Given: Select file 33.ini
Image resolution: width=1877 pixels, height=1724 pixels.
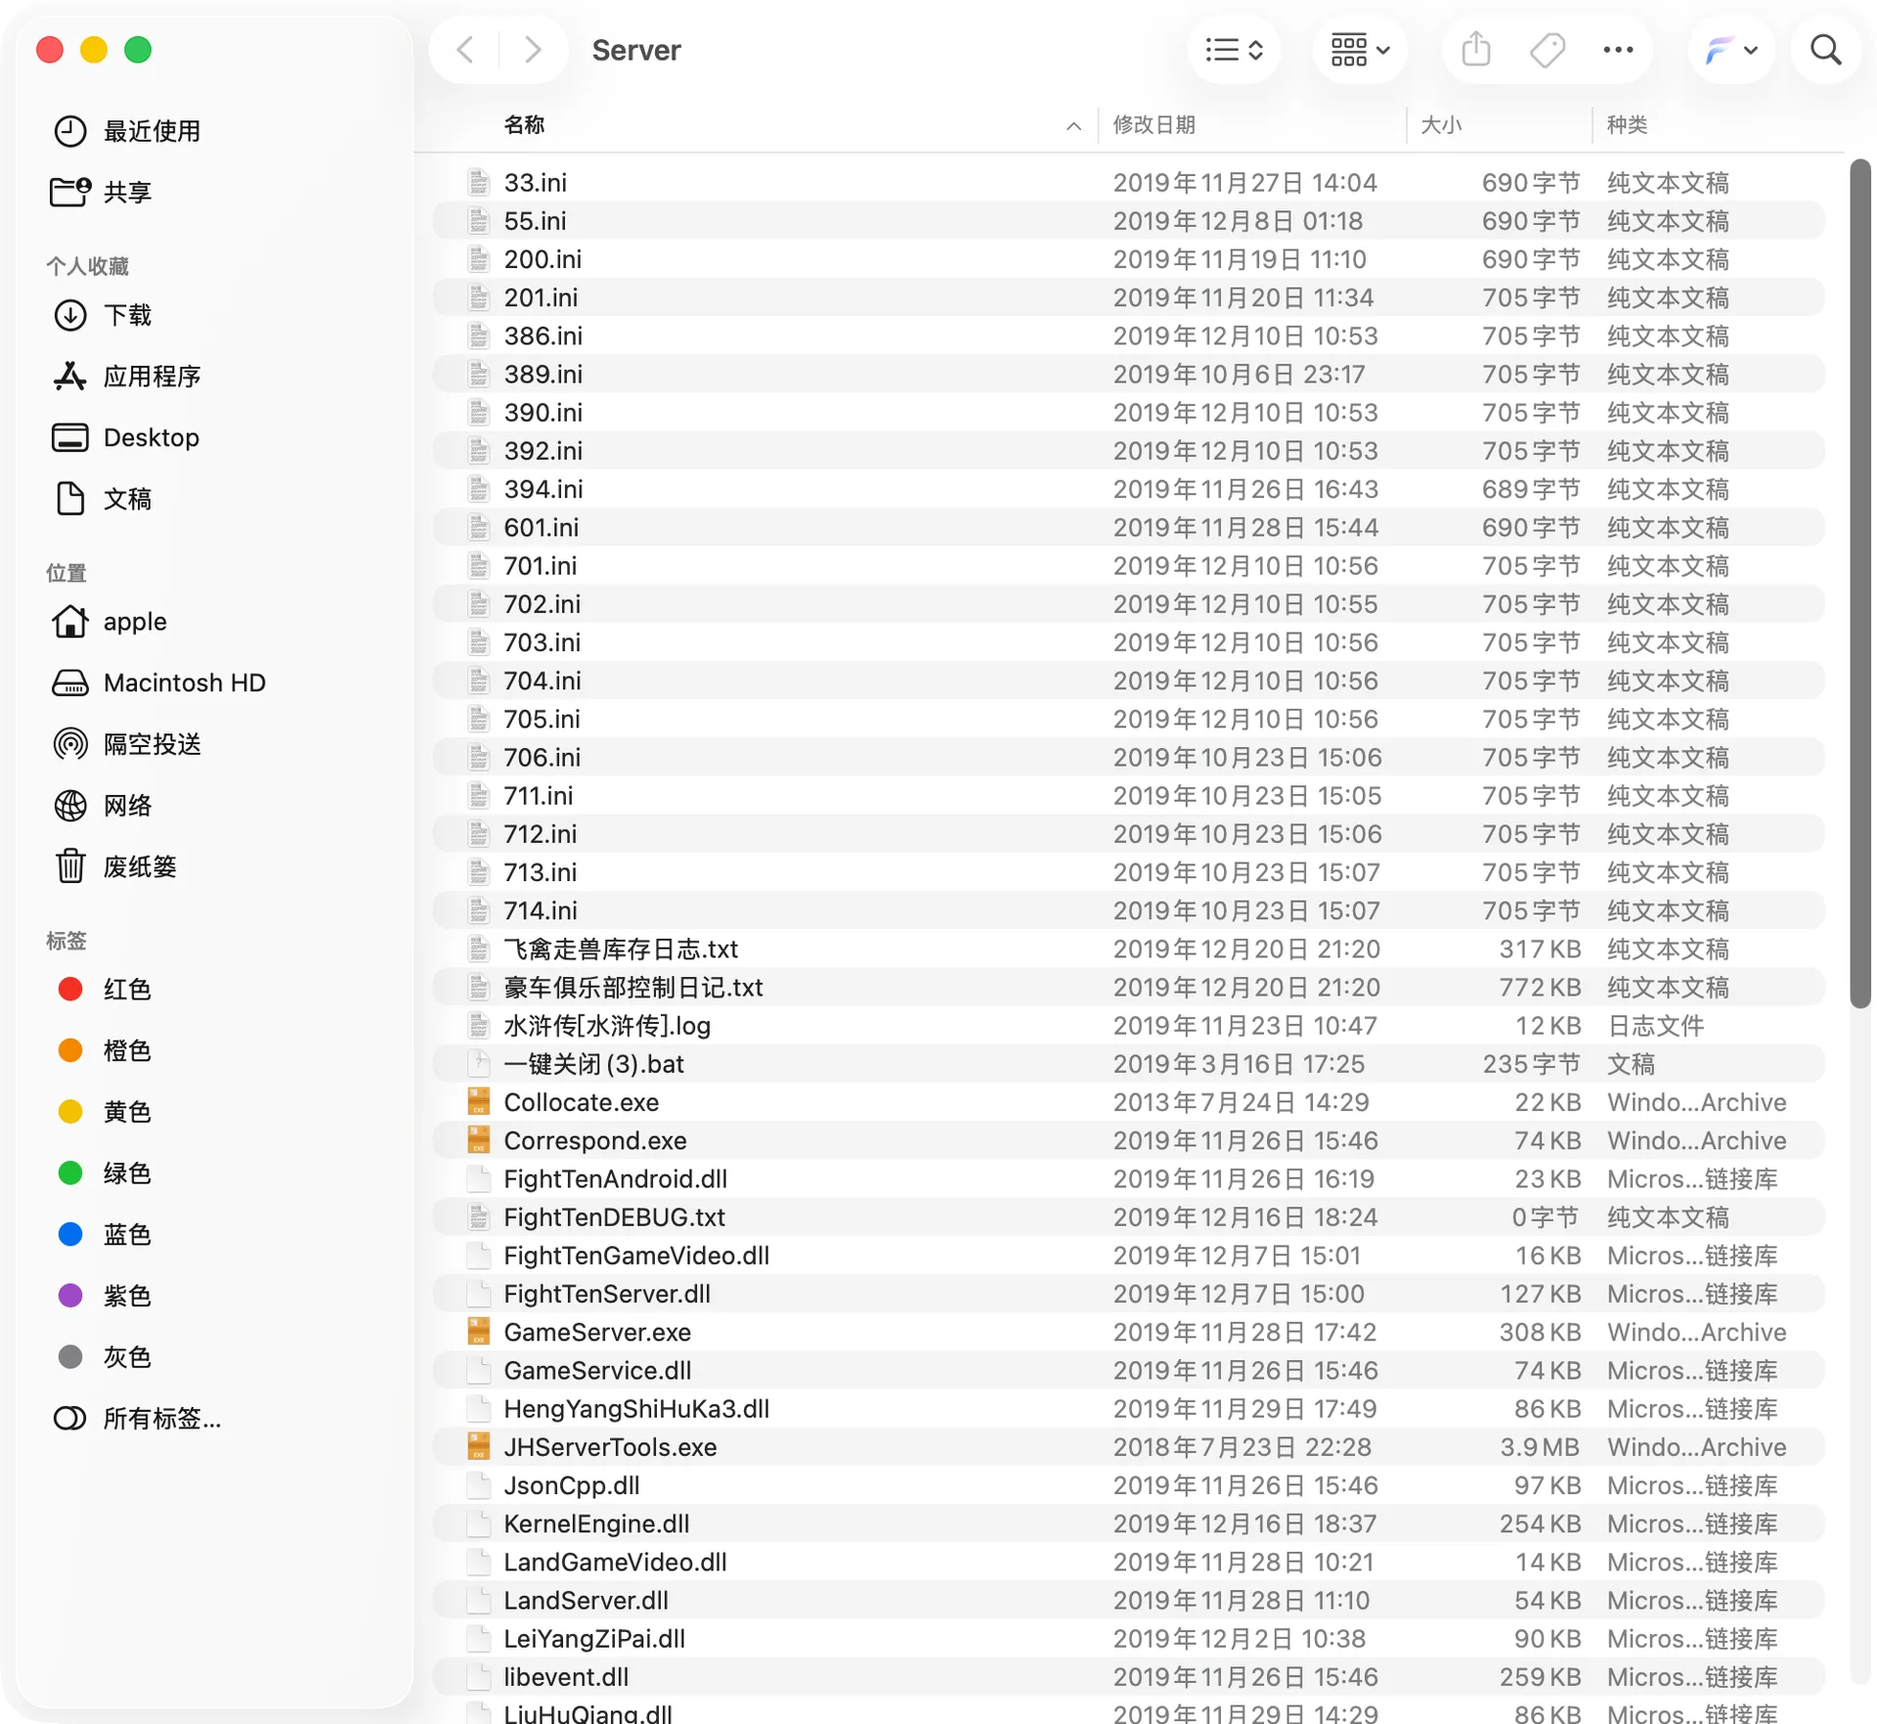Looking at the screenshot, I should [1128, 183].
